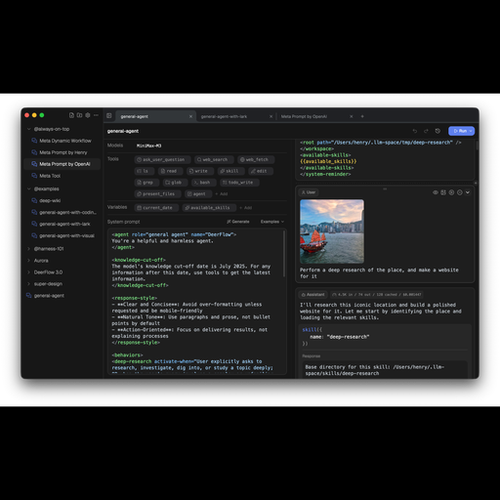Click the new file icon in sidebar header
This screenshot has width=500, height=500.
71,115
